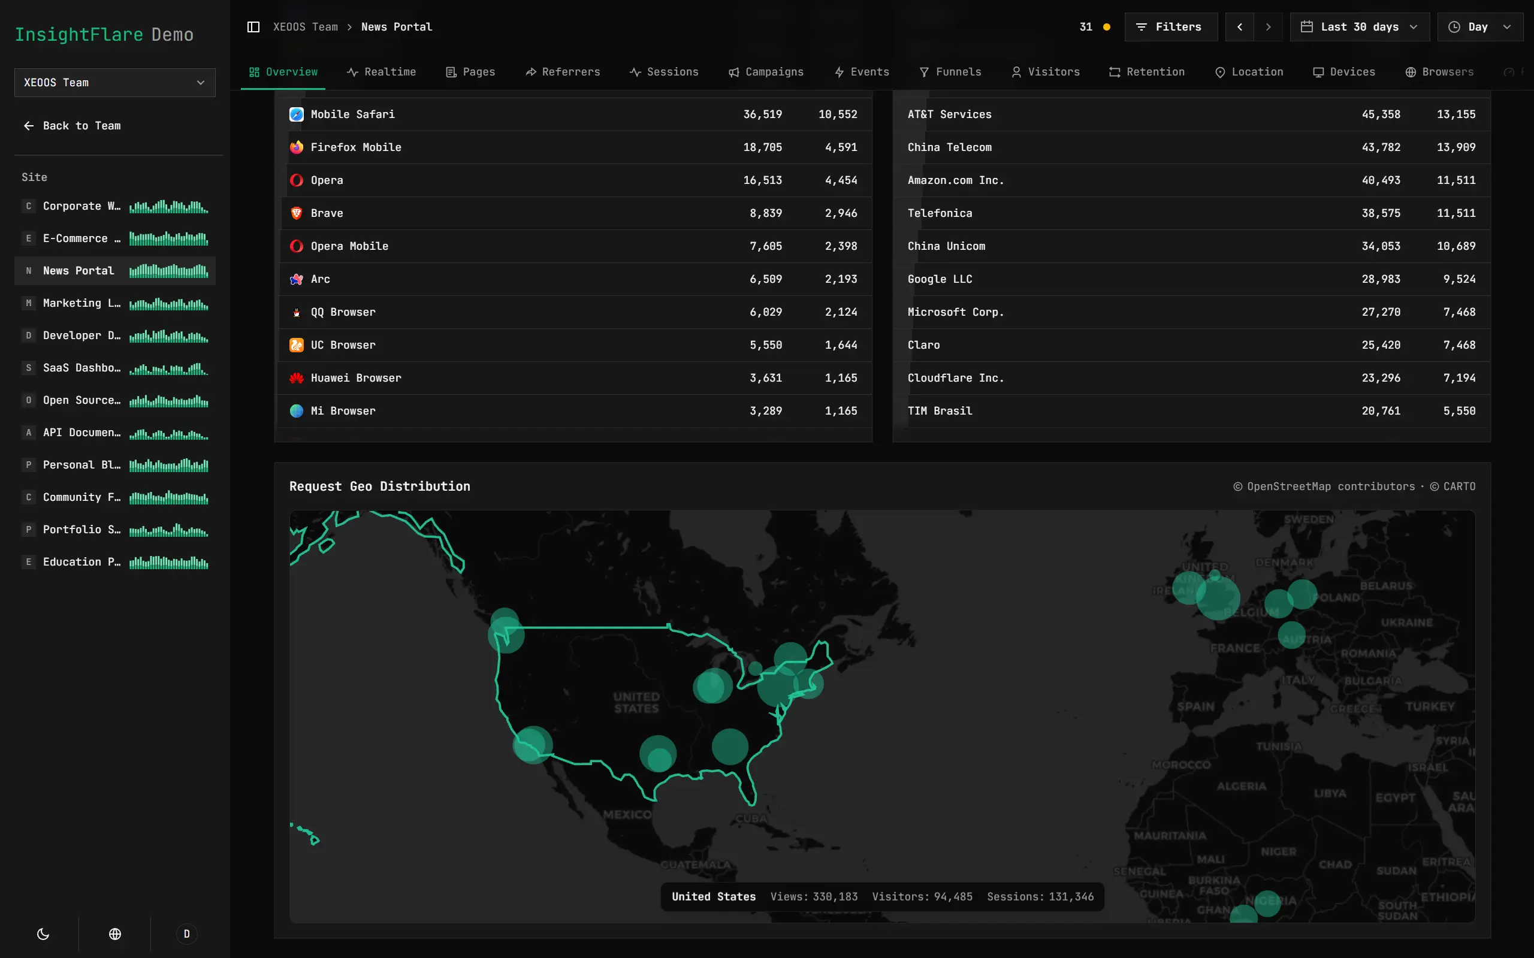Click Back to Team link

(73, 125)
